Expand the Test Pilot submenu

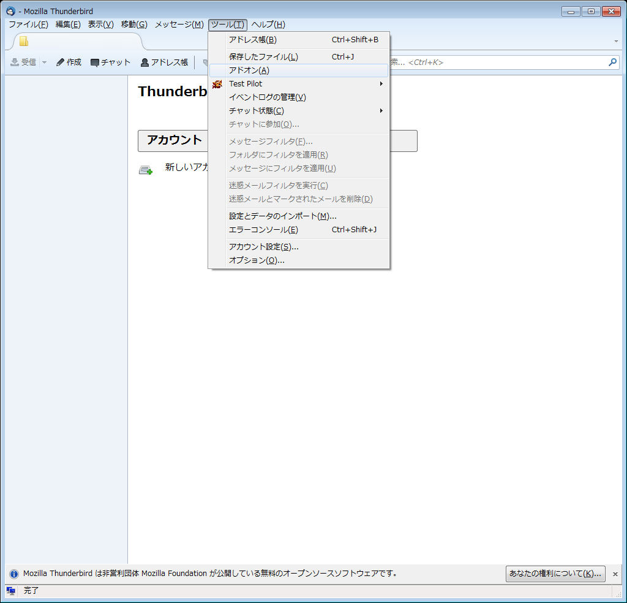(381, 84)
